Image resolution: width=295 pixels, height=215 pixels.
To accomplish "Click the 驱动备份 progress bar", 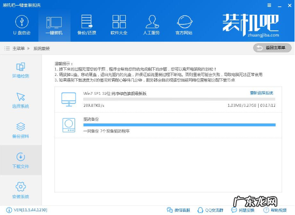I will click(179, 125).
